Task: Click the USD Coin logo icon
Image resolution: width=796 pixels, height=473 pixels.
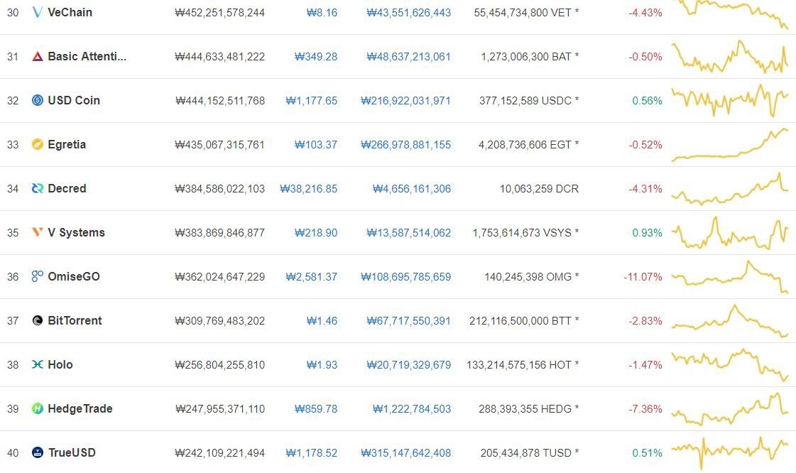Action: click(37, 100)
